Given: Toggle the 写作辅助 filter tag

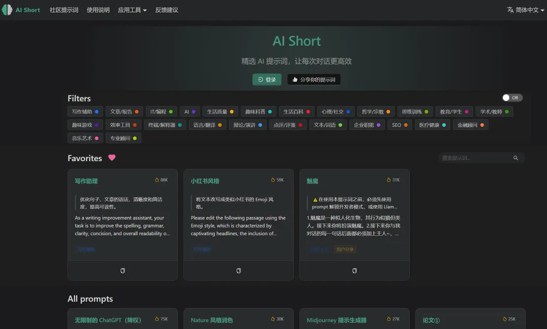Looking at the screenshot, I should tap(85, 112).
